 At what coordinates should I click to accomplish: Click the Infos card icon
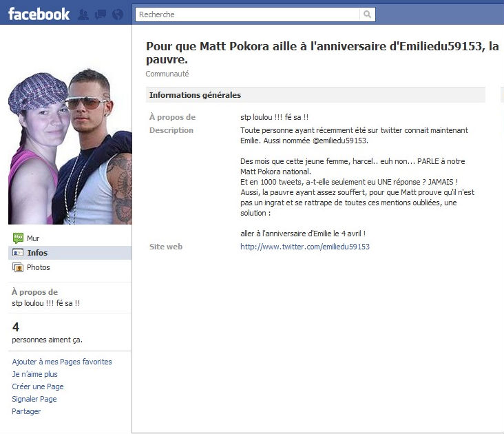(x=18, y=252)
